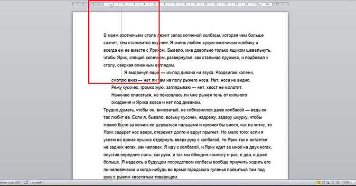Viewport: 356px width, 186px height.
Task: Change language 'русский' in status bar
Action: 37,182
